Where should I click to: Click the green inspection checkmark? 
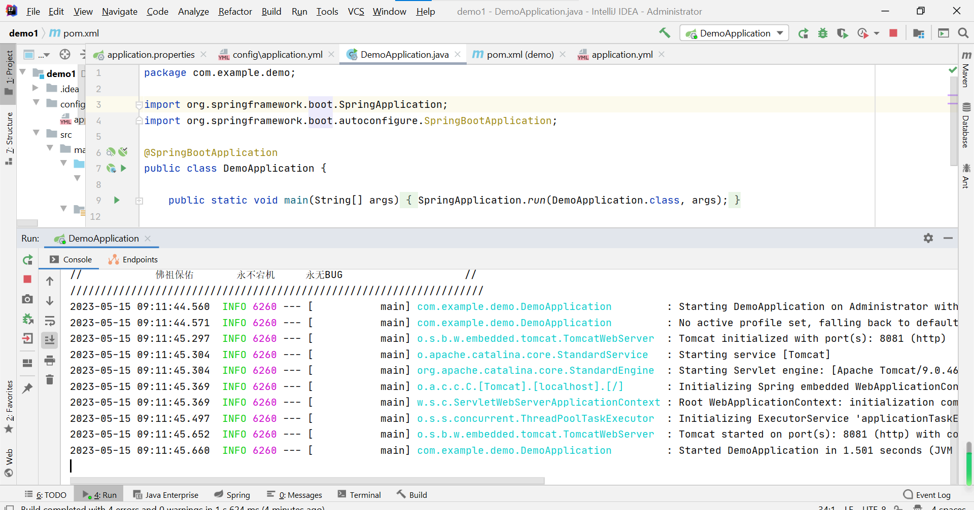(953, 69)
